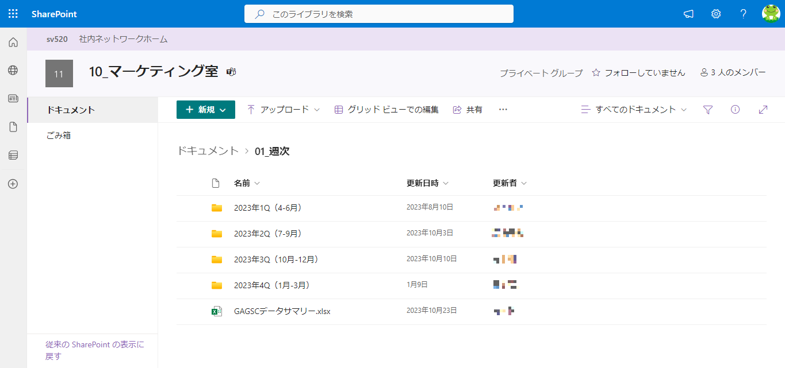
Task: Click the このライブラリを検索 search box
Action: click(x=379, y=14)
